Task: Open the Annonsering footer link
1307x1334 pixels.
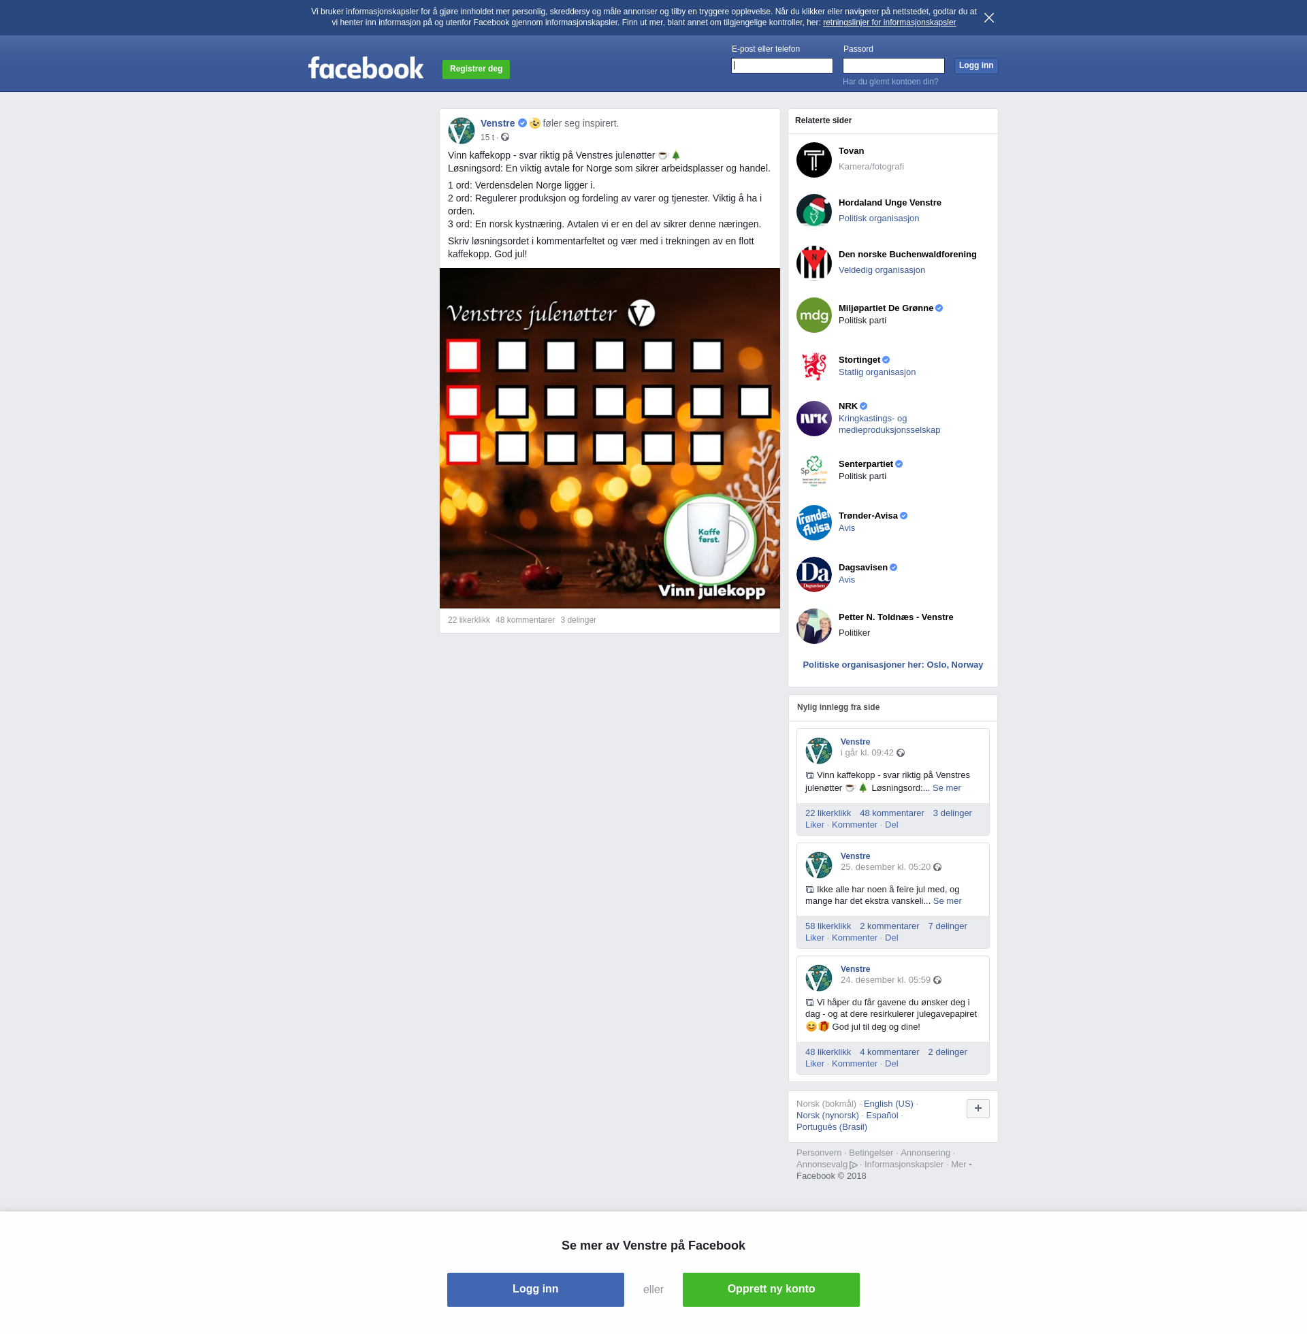Action: tap(924, 1153)
